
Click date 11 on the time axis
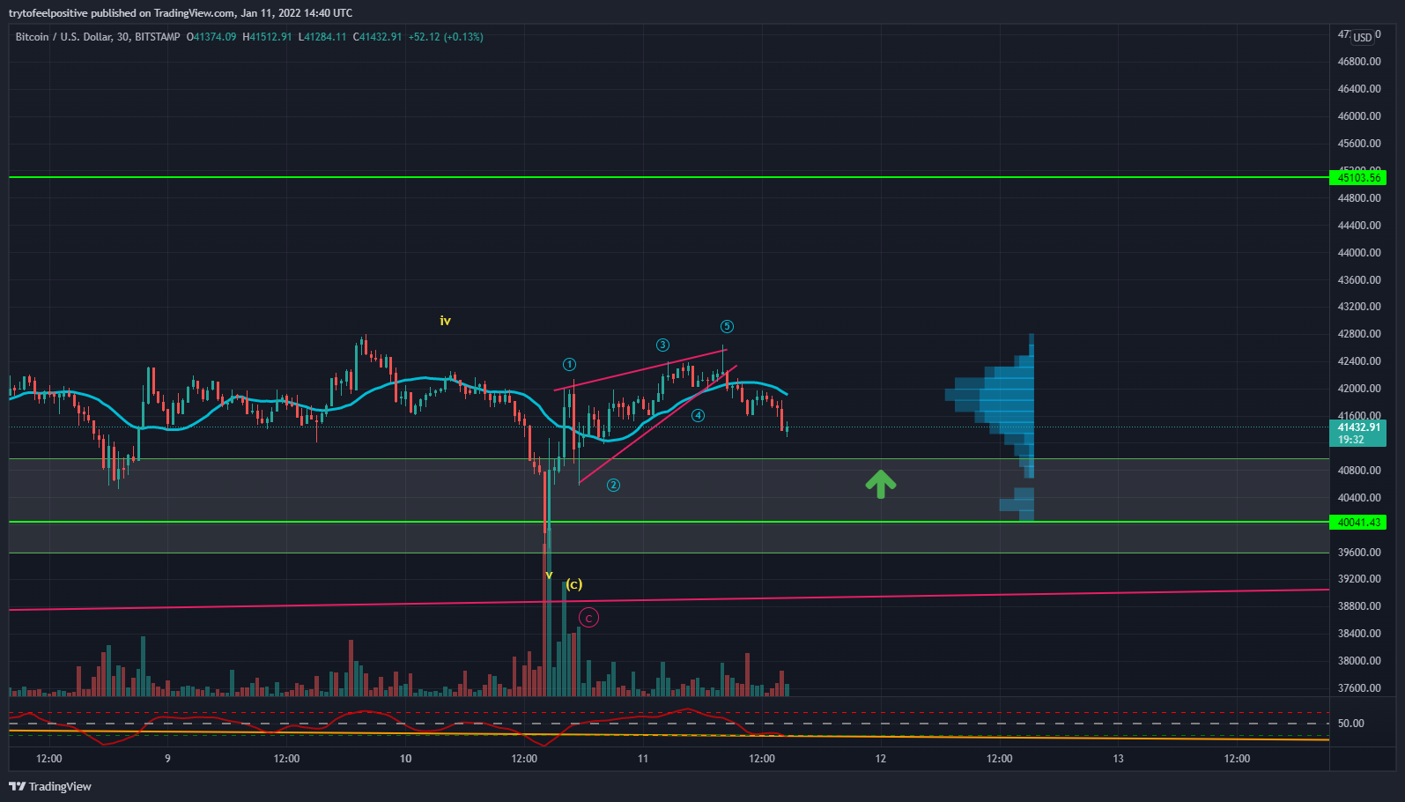pos(643,759)
